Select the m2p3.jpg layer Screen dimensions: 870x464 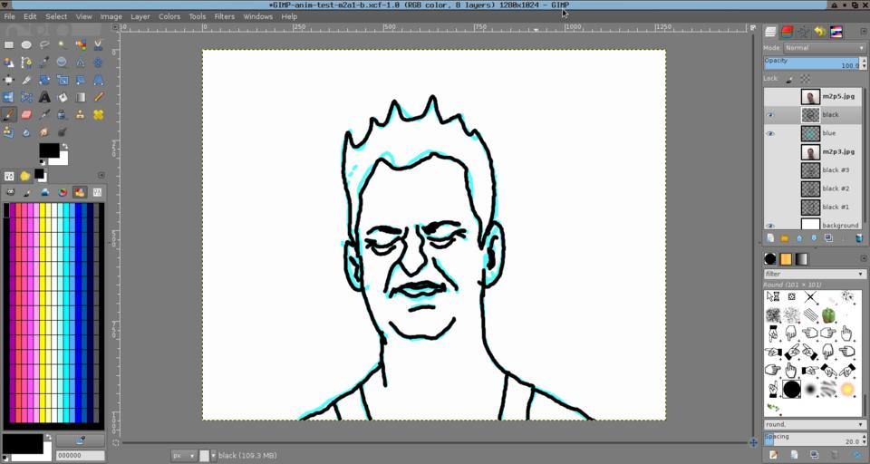tap(837, 152)
